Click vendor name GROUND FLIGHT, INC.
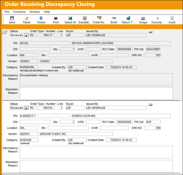The height and width of the screenshot is (175, 183). point(76,134)
